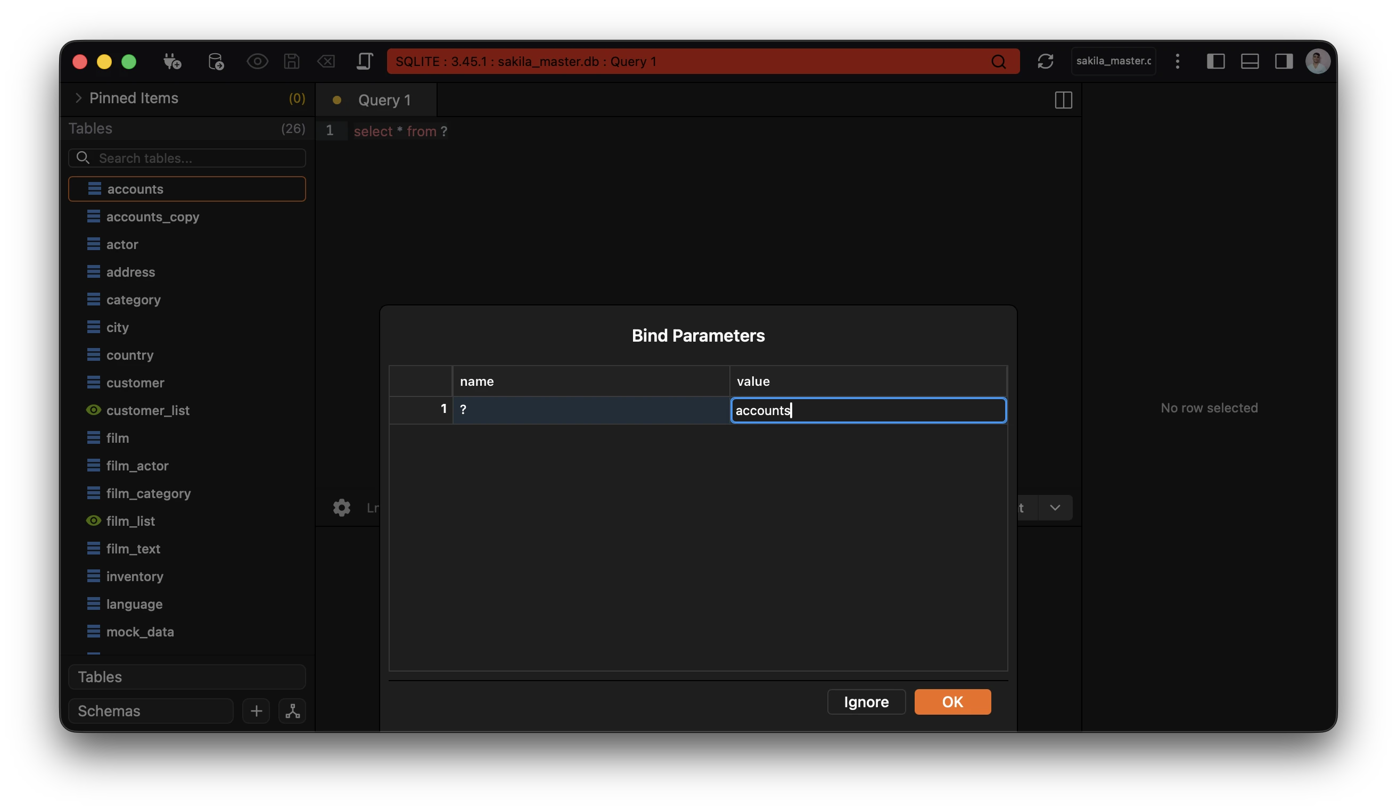
Task: Open the split editor pane icon
Action: [1063, 100]
